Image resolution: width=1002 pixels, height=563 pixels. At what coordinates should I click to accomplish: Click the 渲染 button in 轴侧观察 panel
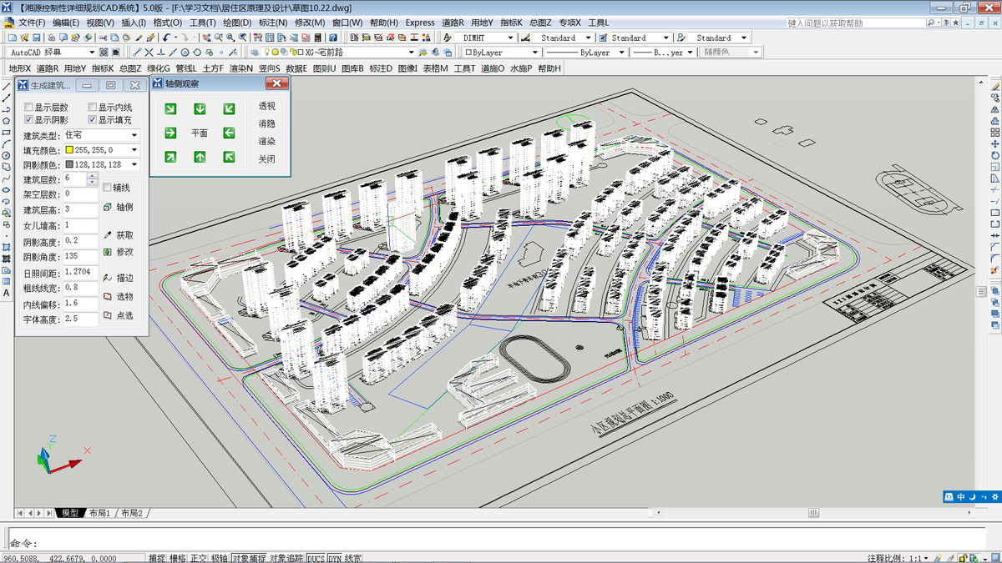tap(266, 141)
